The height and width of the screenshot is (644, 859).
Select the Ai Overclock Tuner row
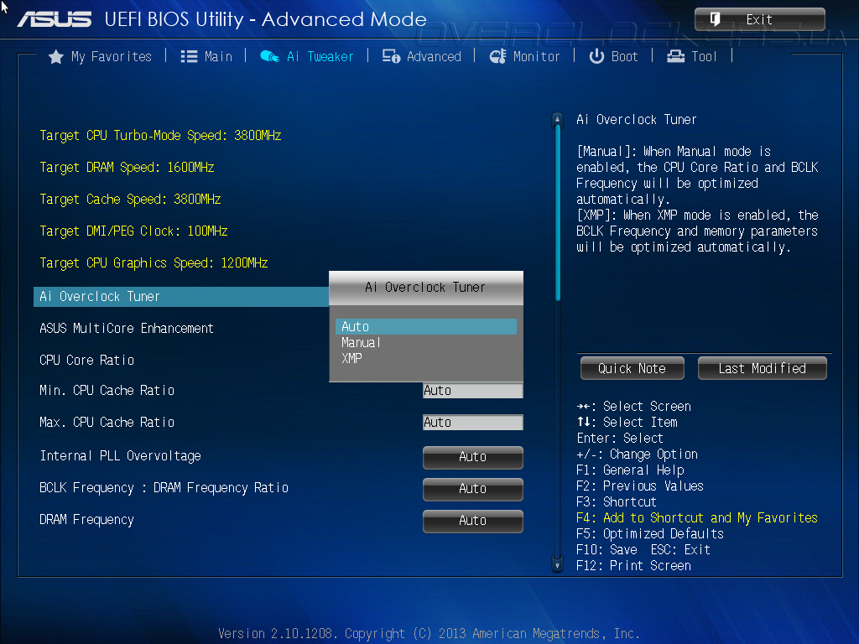[181, 297]
